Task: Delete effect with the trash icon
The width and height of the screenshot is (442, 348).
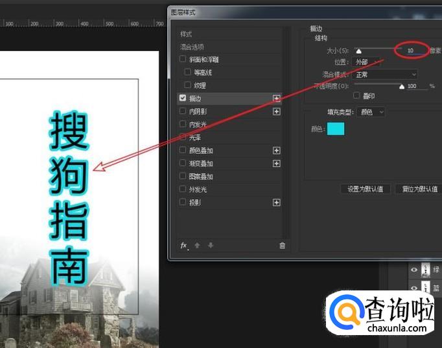Action: 282,246
